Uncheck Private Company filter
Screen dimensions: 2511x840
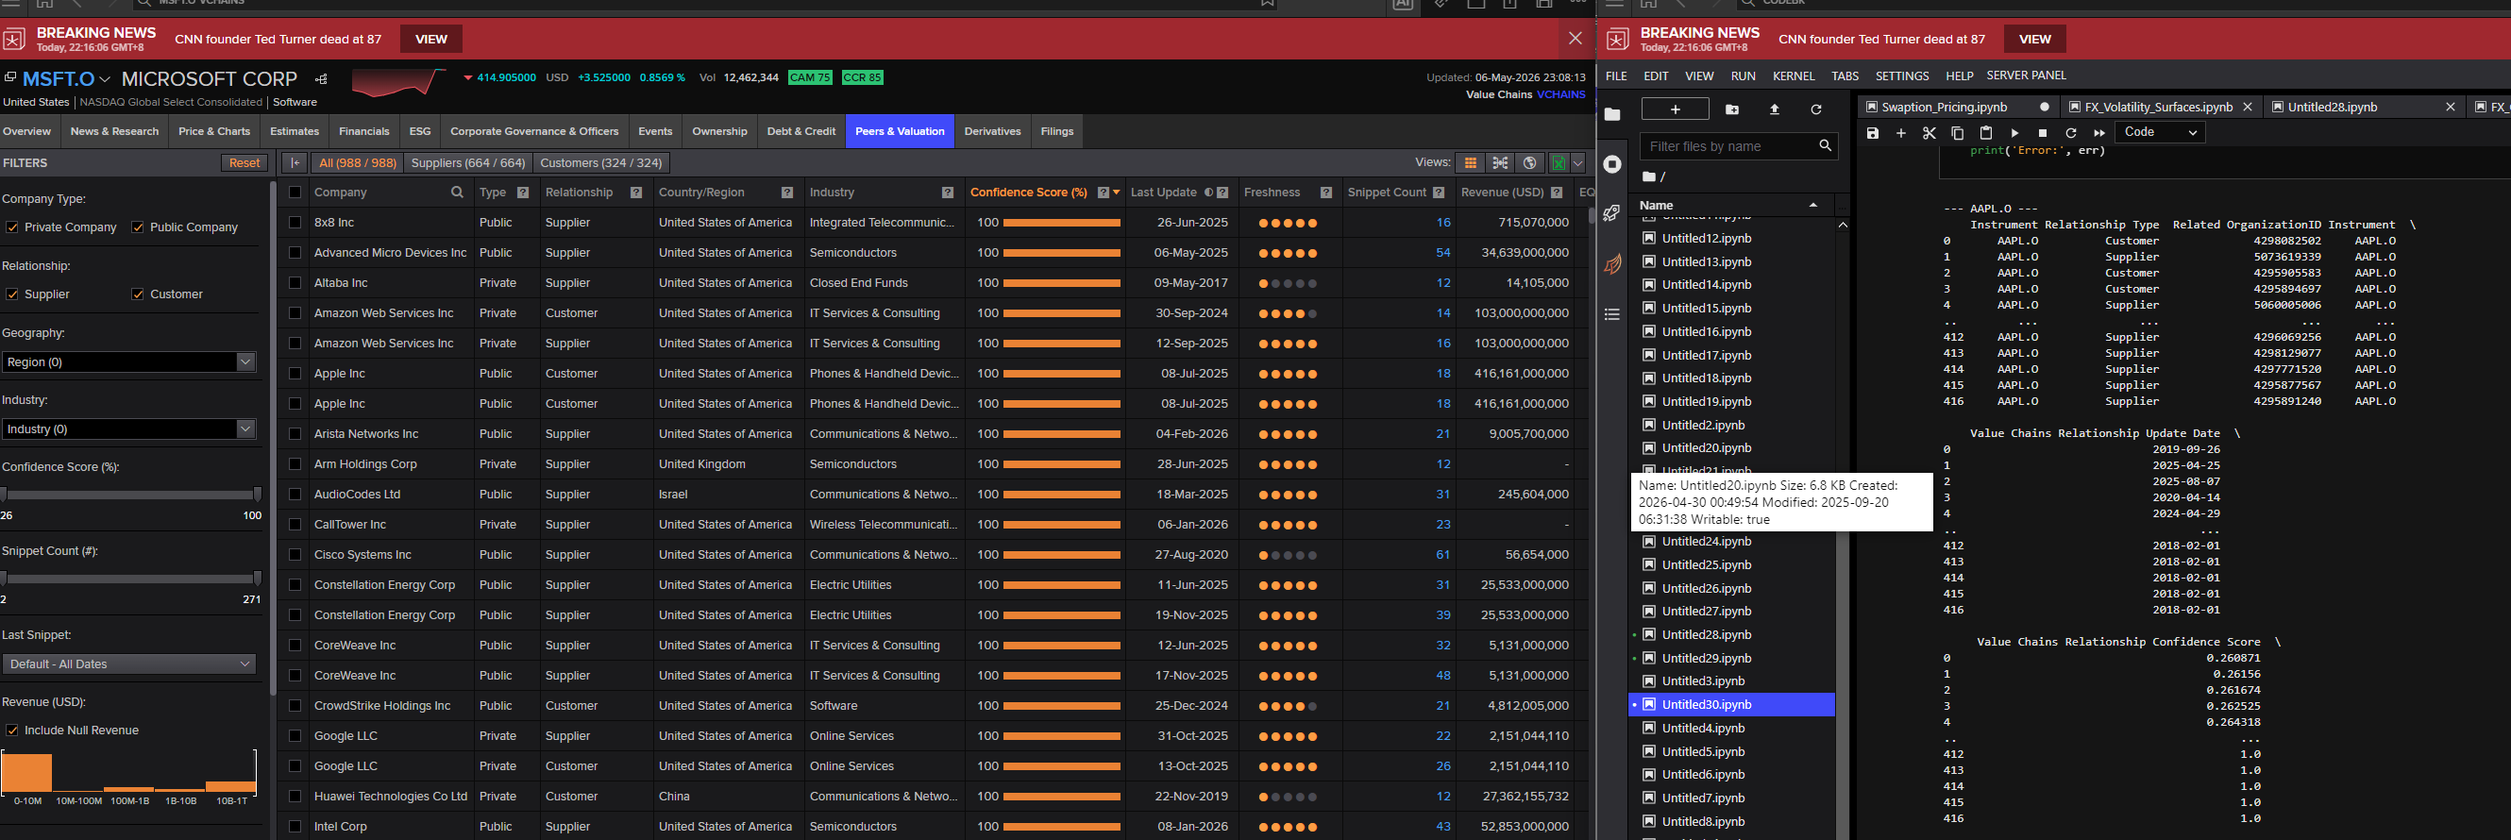(11, 227)
